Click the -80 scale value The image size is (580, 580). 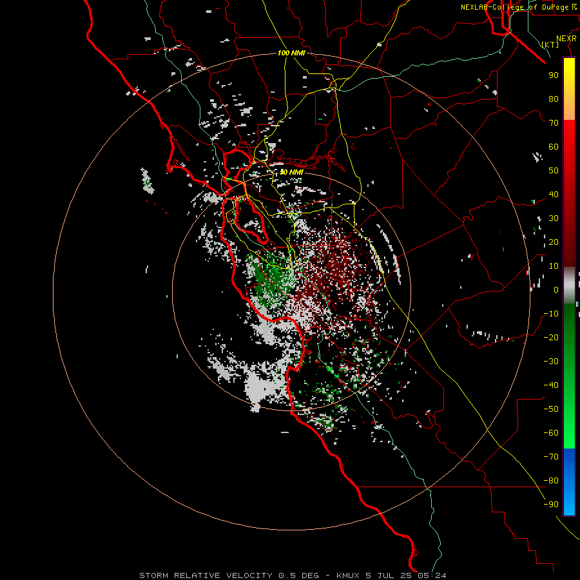[551, 481]
